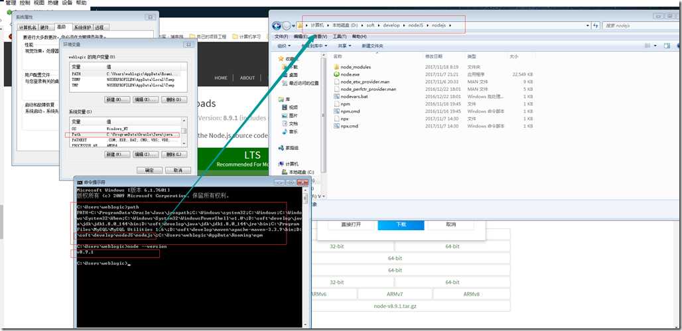The width and height of the screenshot is (682, 331).
Task: Click 新建(N) under user variables
Action: pos(117,99)
